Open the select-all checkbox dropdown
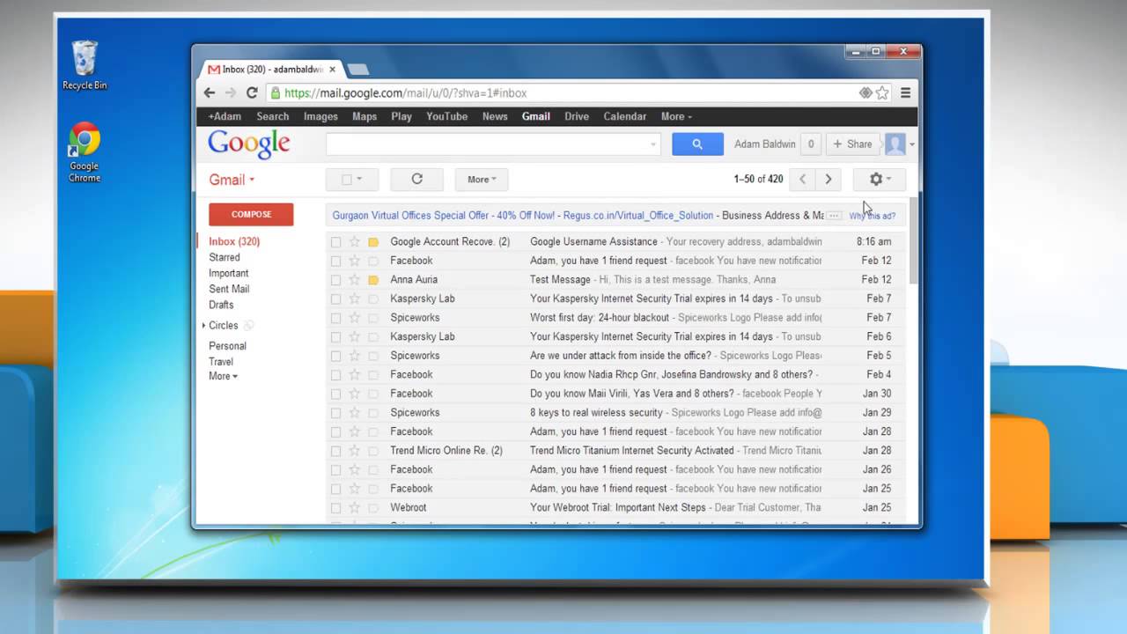The width and height of the screenshot is (1127, 634). pyautogui.click(x=352, y=179)
